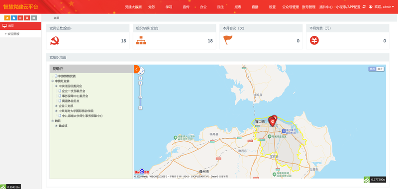Screen dimensions: 398x189
Task: Click the red trash quick-access icon
Action: click(x=20, y=18)
